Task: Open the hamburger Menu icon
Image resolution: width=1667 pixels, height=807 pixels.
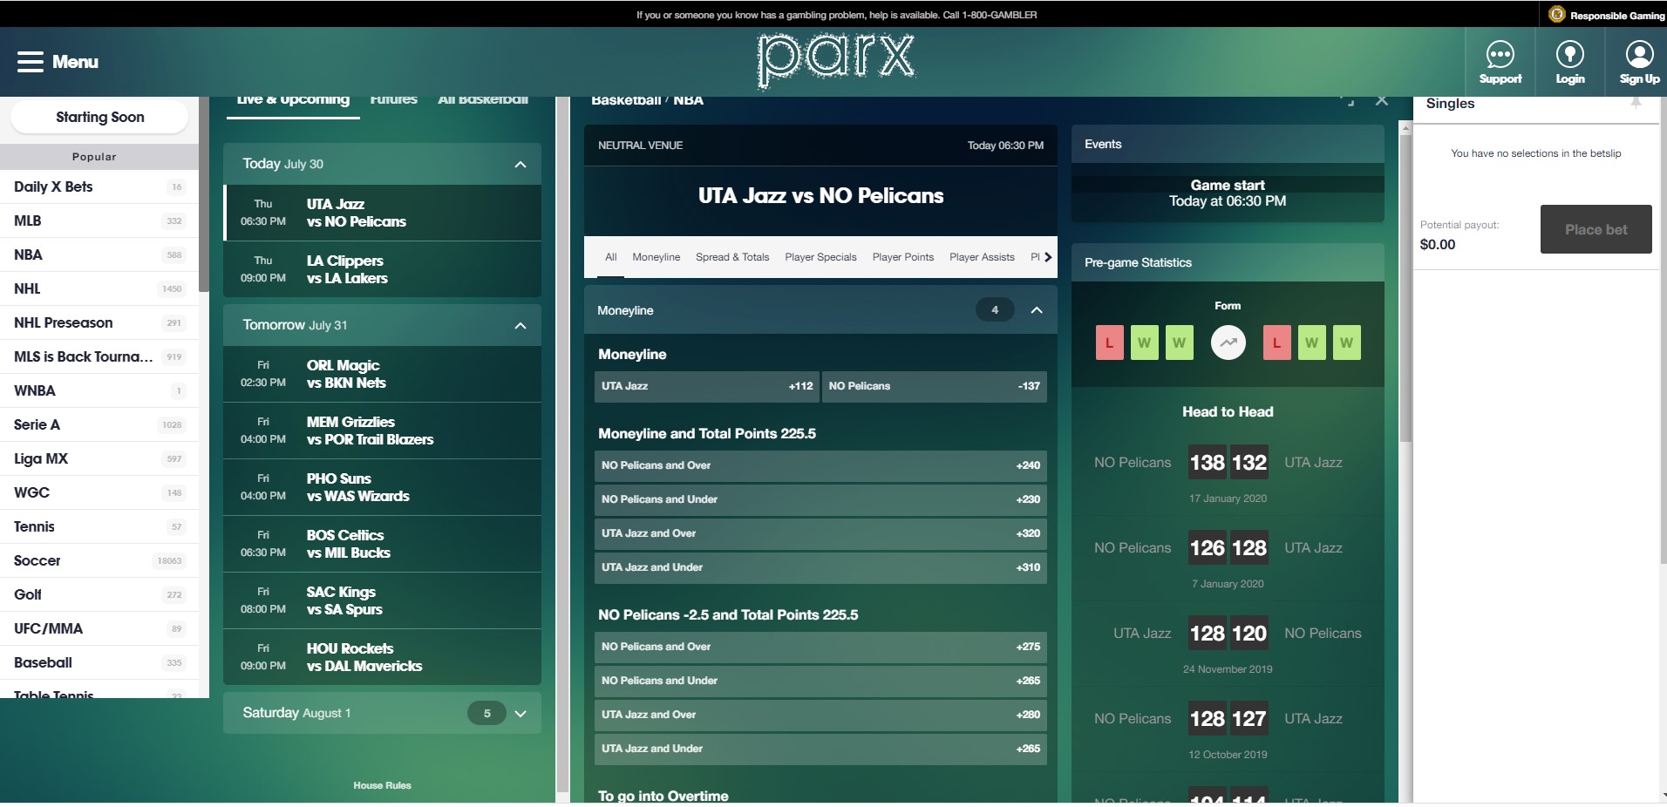Action: point(30,62)
